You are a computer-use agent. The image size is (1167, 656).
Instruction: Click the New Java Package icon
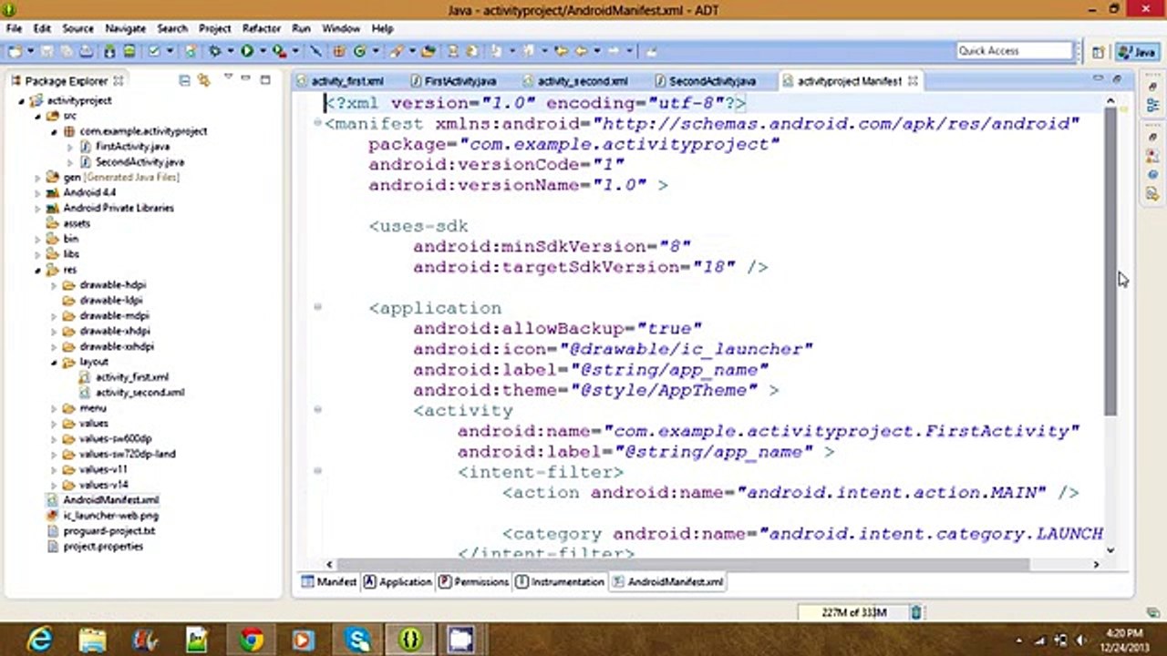339,51
